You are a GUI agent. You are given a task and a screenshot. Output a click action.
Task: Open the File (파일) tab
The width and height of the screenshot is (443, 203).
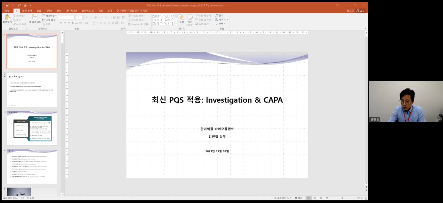click(7, 11)
